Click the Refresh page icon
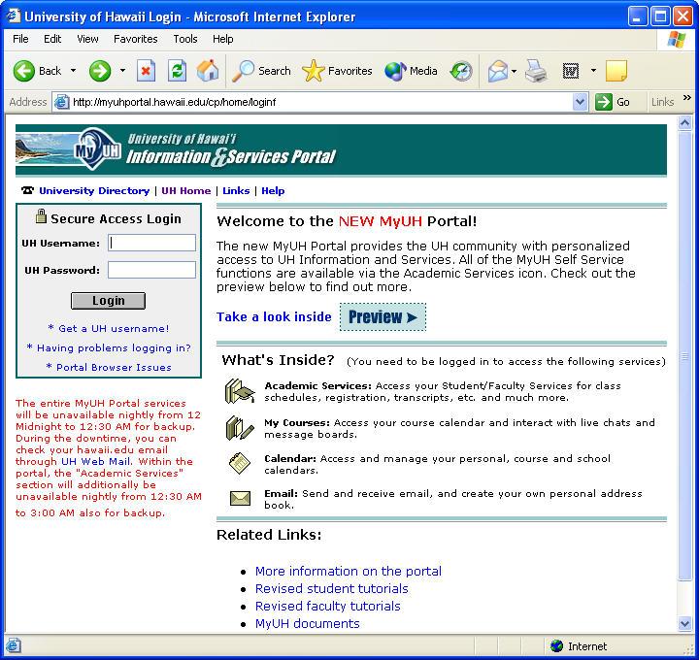The height and width of the screenshot is (660, 699). 177,71
